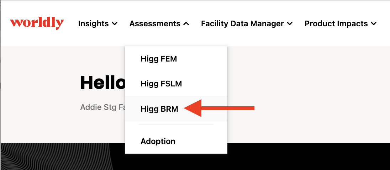Collapse the Assessments dropdown using its up chevron
The image size is (390, 170).
[186, 23]
